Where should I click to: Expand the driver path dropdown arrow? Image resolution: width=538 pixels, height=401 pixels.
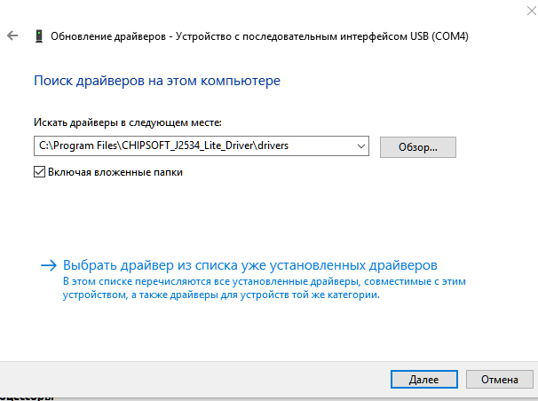[360, 145]
